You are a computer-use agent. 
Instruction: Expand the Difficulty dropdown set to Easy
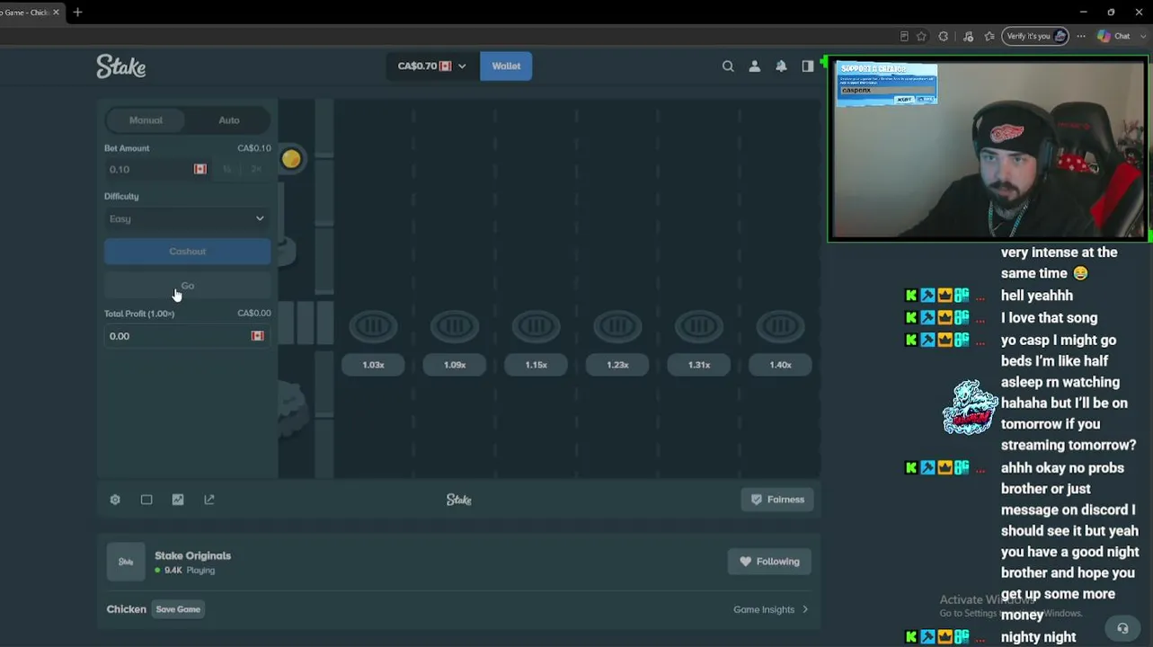tap(187, 218)
